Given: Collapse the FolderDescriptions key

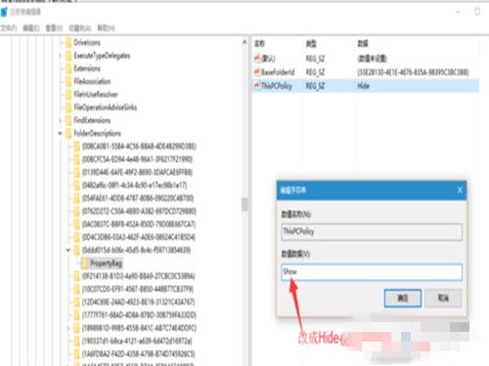Looking at the screenshot, I should coord(61,134).
